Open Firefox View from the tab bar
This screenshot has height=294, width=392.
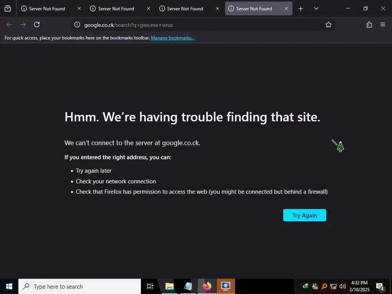tap(8, 8)
